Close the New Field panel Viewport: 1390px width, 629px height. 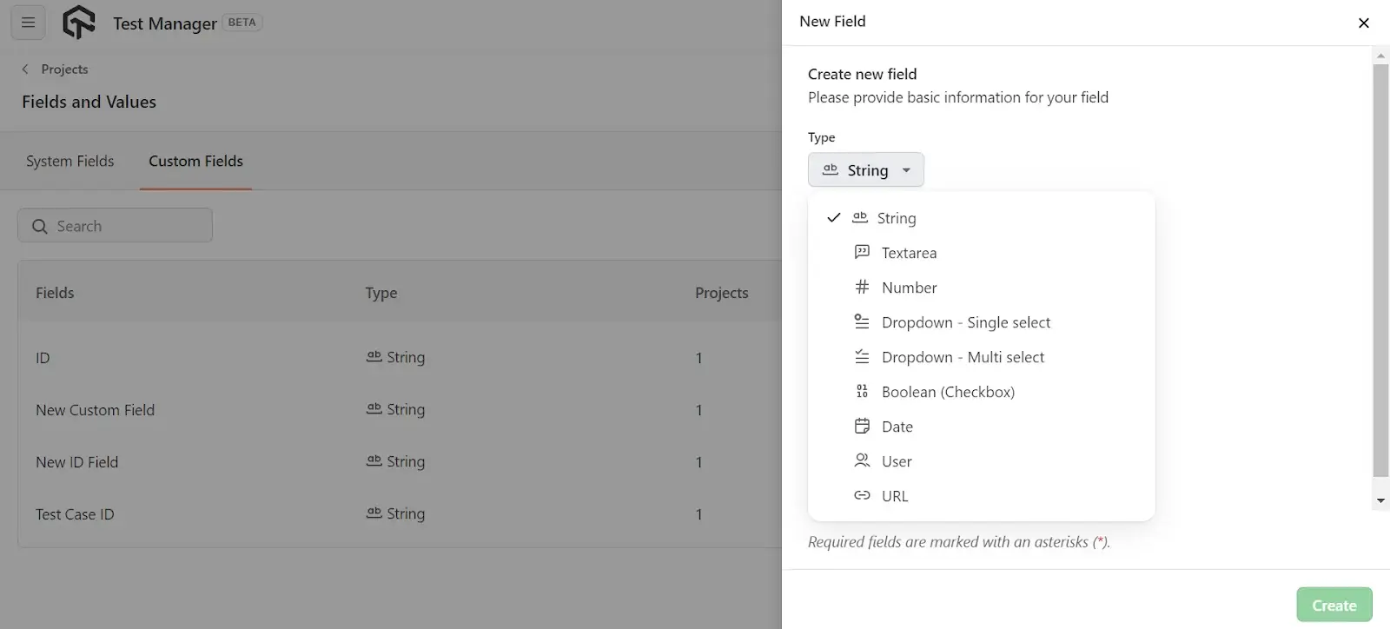pyautogui.click(x=1363, y=23)
